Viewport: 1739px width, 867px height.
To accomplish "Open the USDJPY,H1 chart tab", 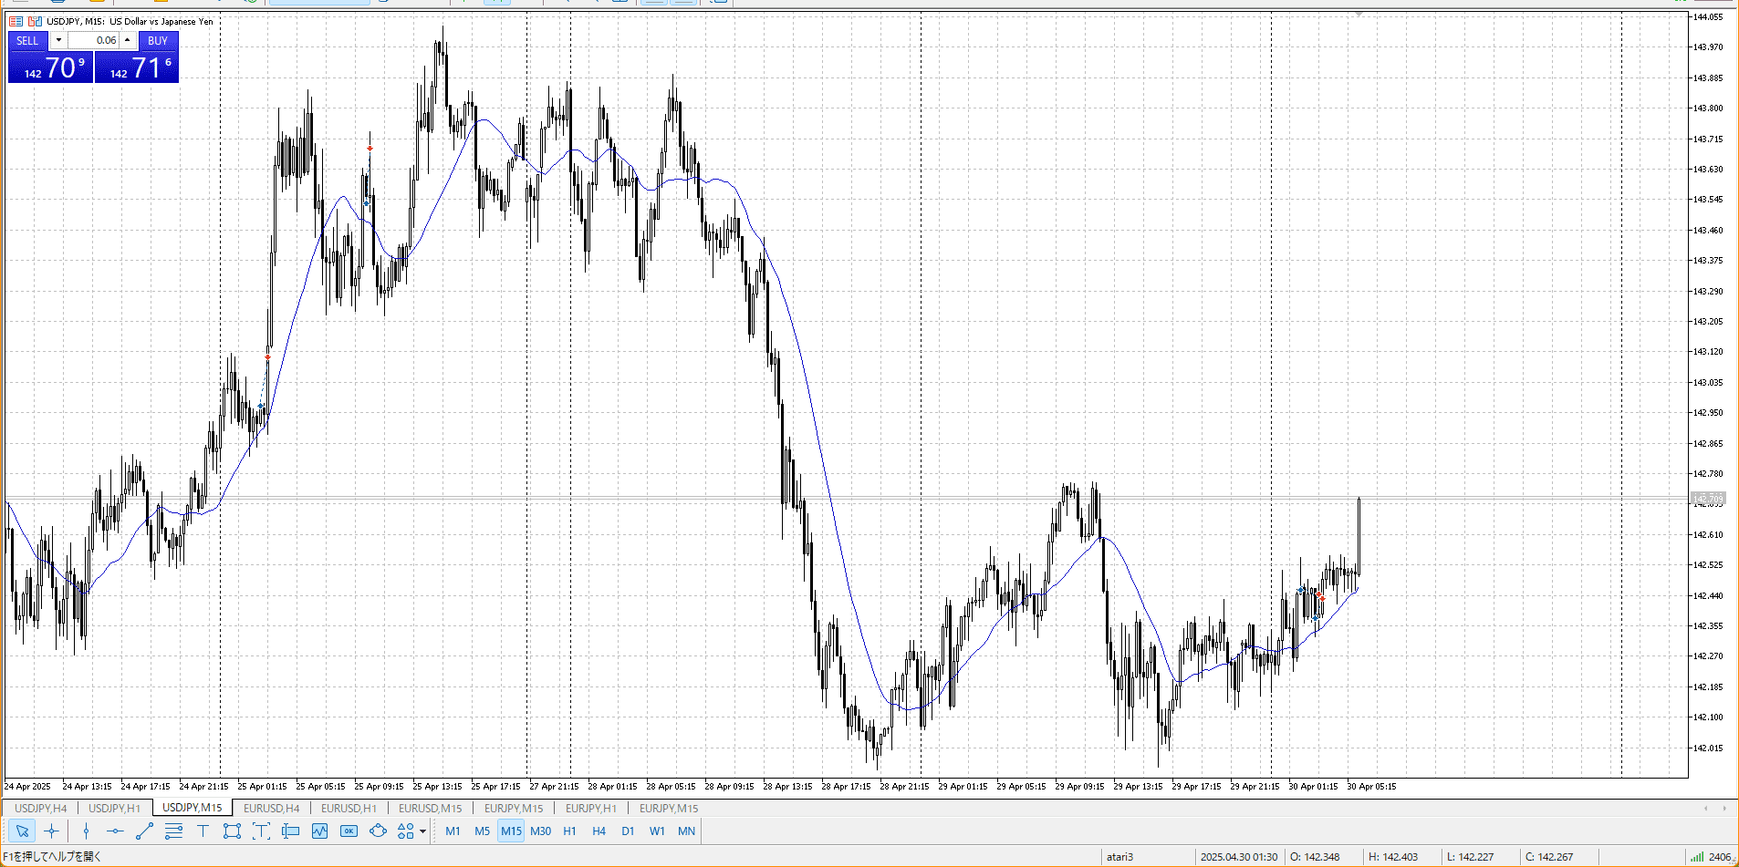I will click(x=114, y=808).
